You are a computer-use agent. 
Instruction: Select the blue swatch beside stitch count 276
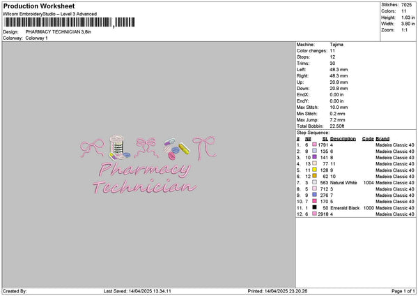[x=315, y=195]
